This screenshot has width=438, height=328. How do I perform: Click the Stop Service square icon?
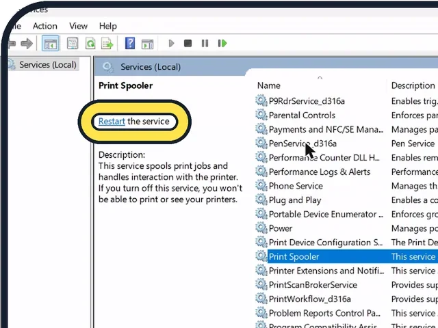[188, 43]
